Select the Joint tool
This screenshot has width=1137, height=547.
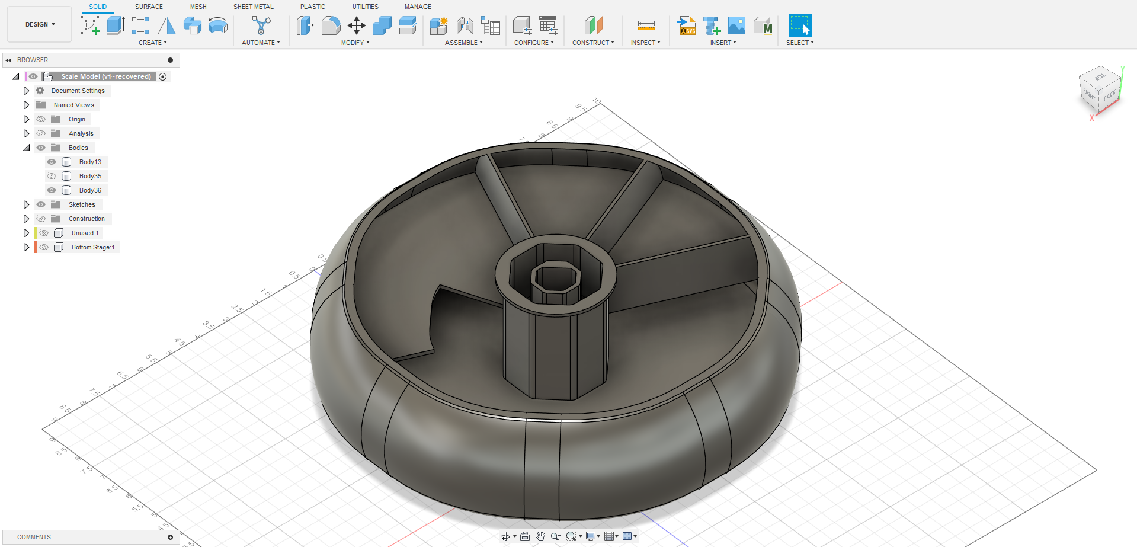465,25
